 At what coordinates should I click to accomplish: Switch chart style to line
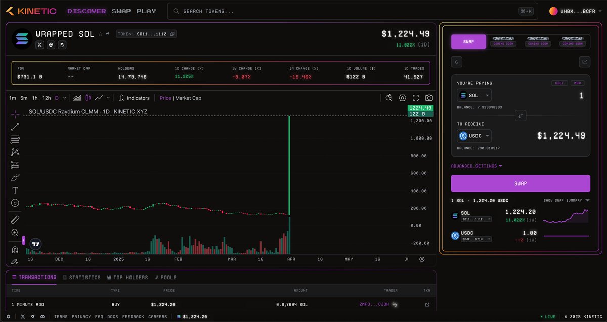[x=99, y=98]
